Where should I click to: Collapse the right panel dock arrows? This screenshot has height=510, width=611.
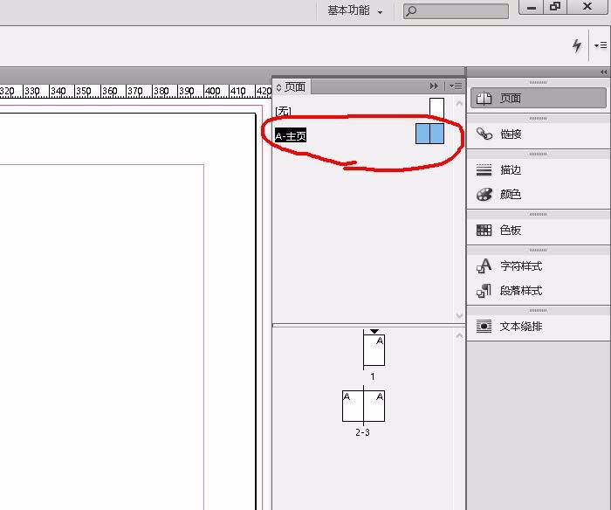(604, 72)
